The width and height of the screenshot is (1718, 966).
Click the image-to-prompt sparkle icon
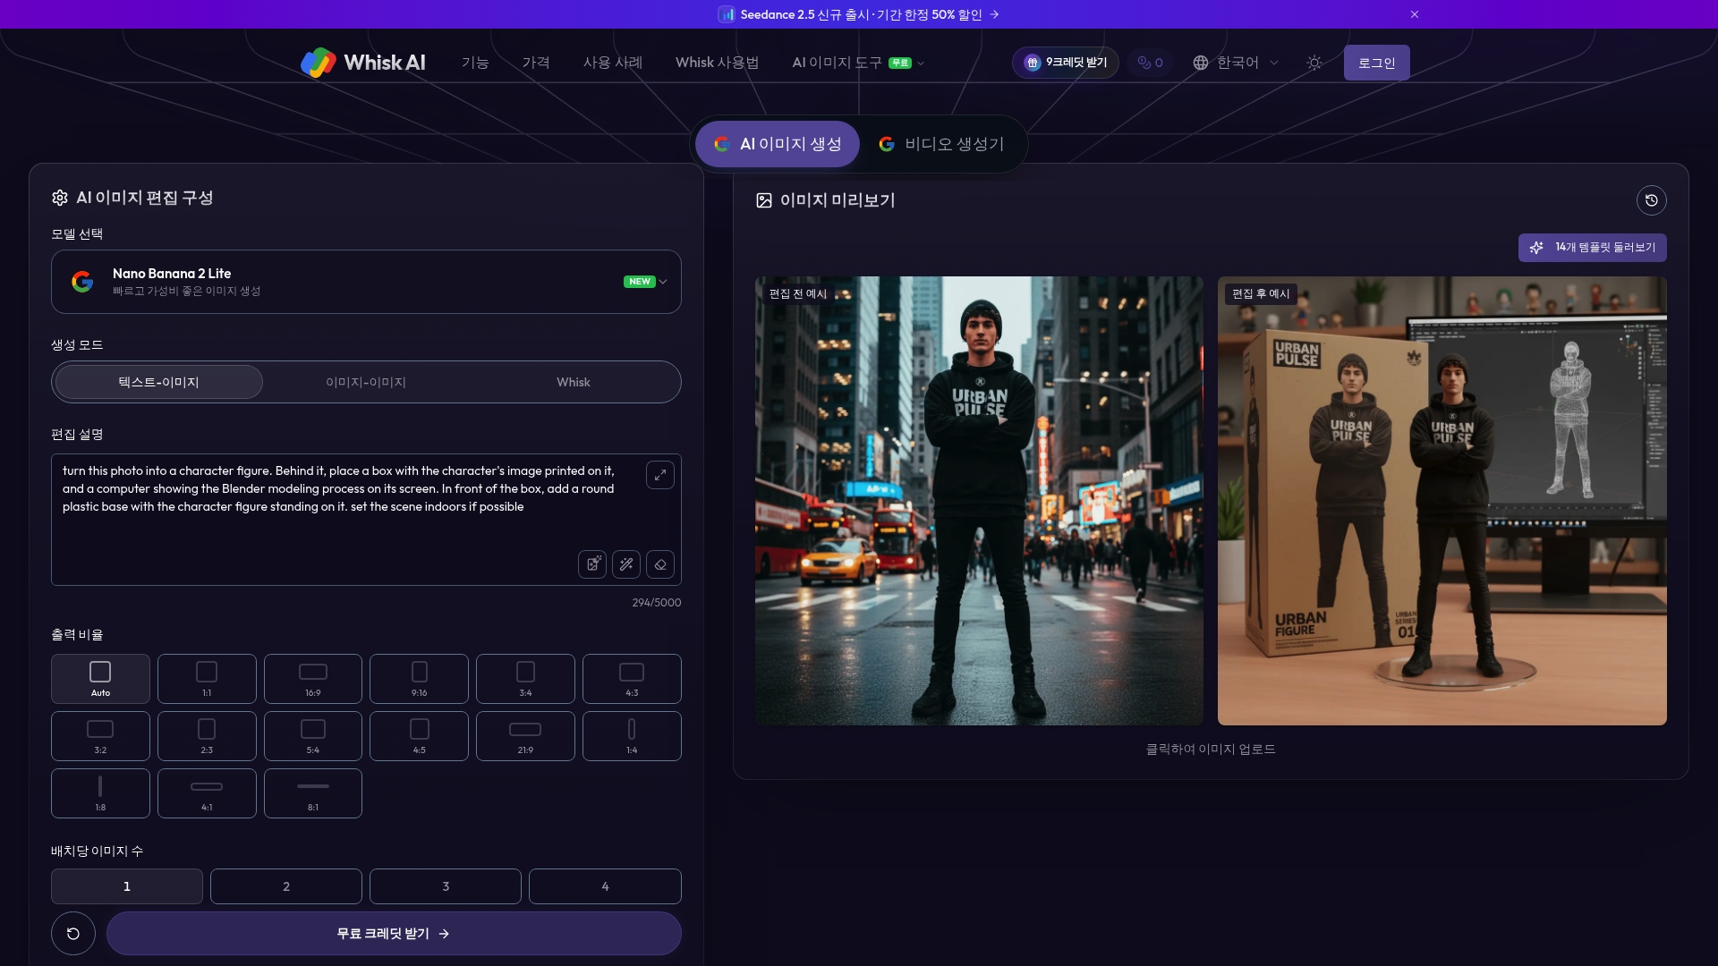(592, 564)
